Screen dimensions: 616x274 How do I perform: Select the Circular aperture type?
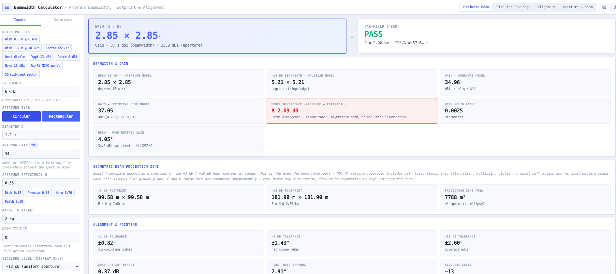click(x=22, y=116)
